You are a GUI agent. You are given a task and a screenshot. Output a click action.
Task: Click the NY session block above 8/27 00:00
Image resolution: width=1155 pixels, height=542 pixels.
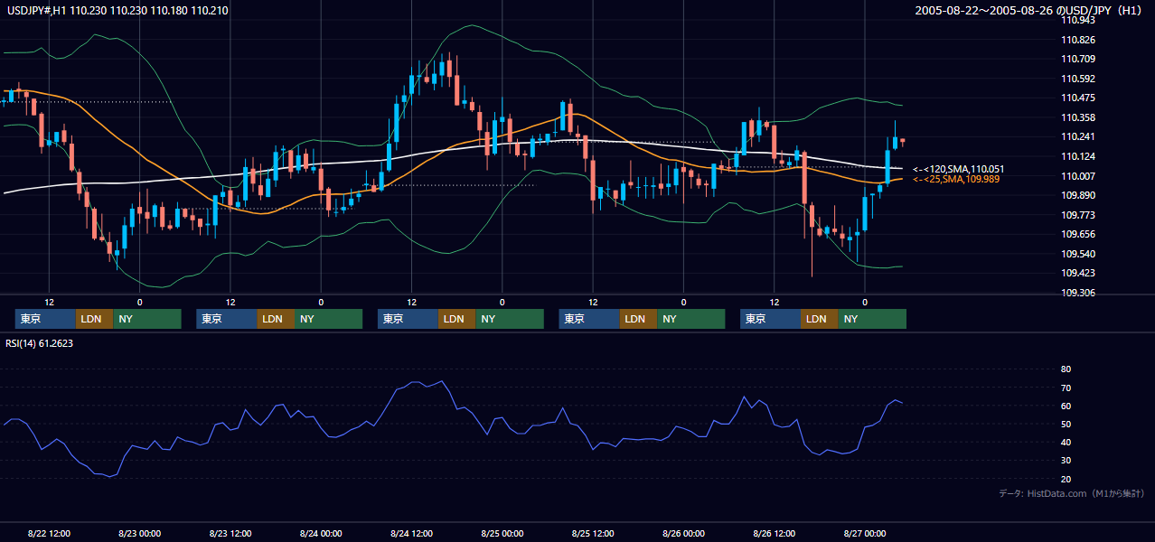point(871,319)
